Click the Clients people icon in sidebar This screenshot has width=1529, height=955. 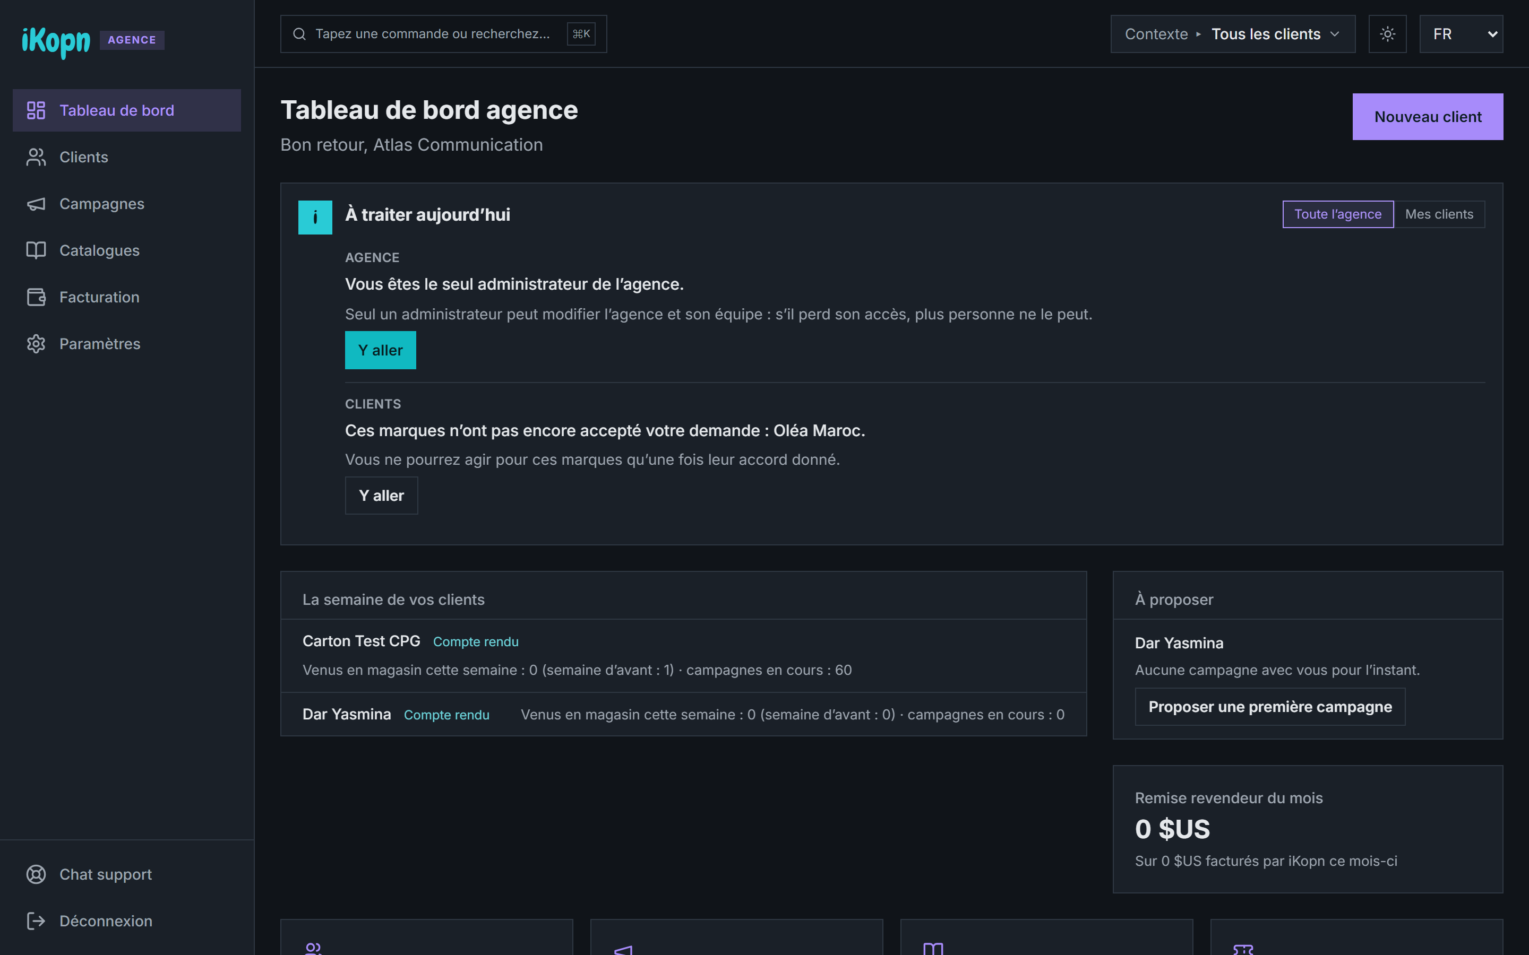(x=36, y=157)
